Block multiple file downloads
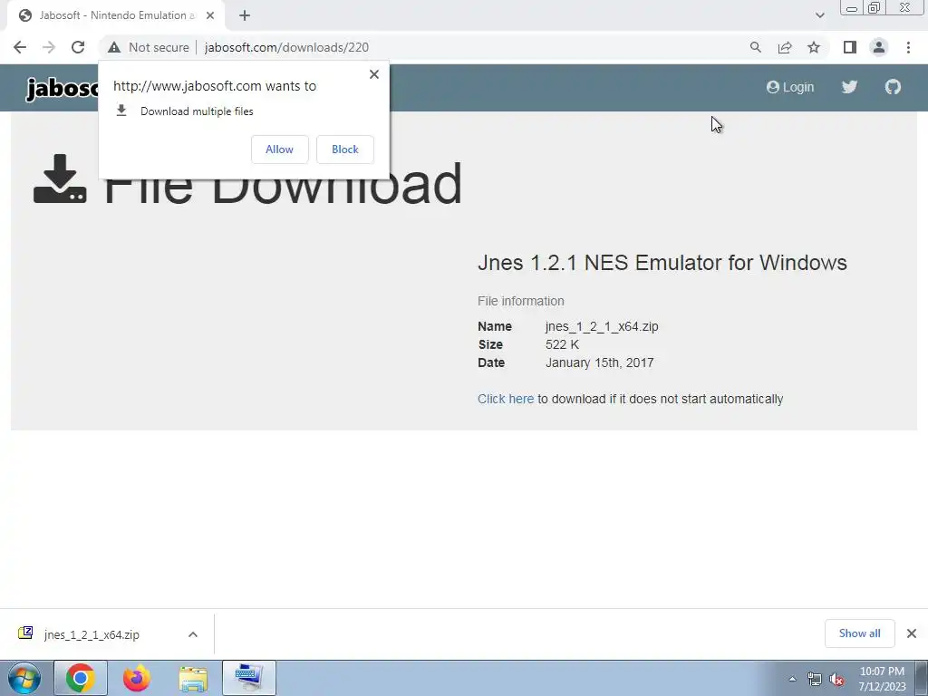Viewport: 928px width, 696px height. [x=345, y=150]
